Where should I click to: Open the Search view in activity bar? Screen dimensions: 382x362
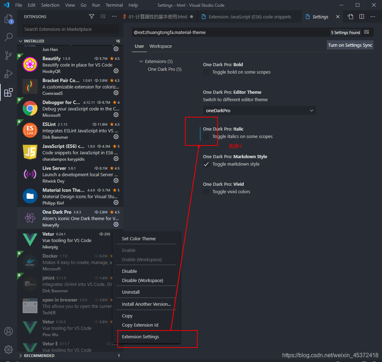tap(8, 37)
